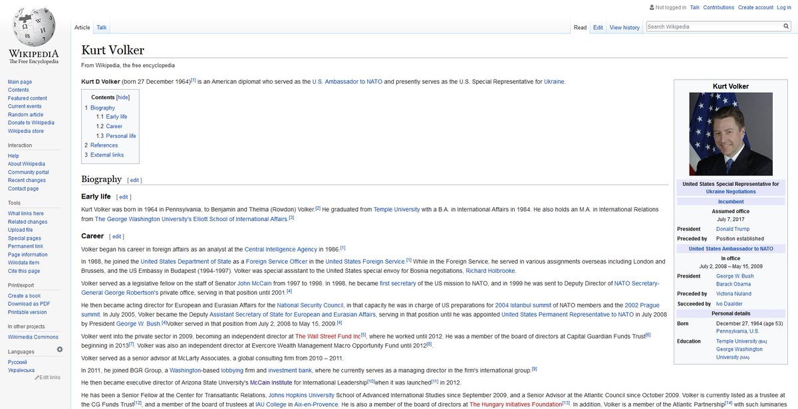Open John McCain link
The width and height of the screenshot is (798, 409).
pos(253,284)
